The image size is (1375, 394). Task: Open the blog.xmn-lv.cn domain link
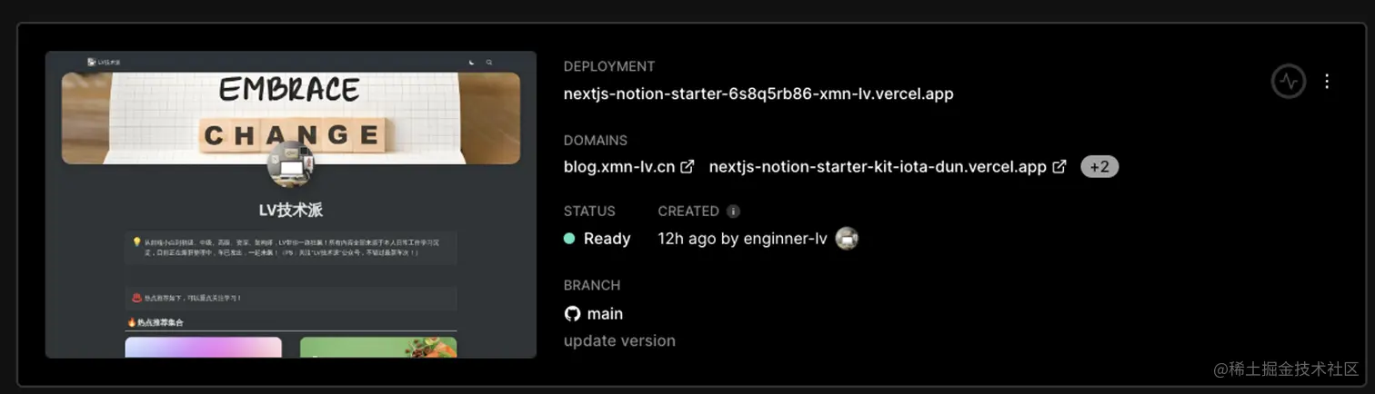(x=619, y=167)
